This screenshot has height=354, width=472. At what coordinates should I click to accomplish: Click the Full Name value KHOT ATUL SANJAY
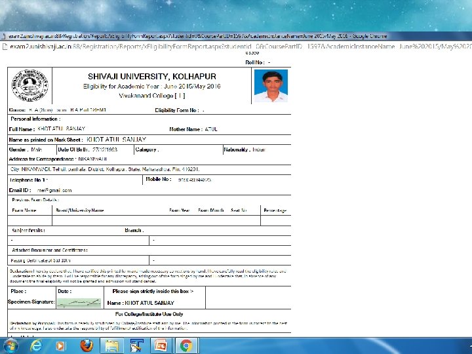pyautogui.click(x=62, y=129)
